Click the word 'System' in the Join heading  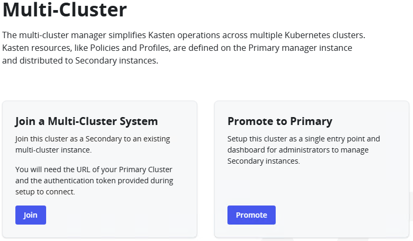[x=139, y=121]
